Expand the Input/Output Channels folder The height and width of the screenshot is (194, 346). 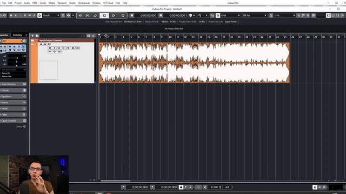pos(32,40)
